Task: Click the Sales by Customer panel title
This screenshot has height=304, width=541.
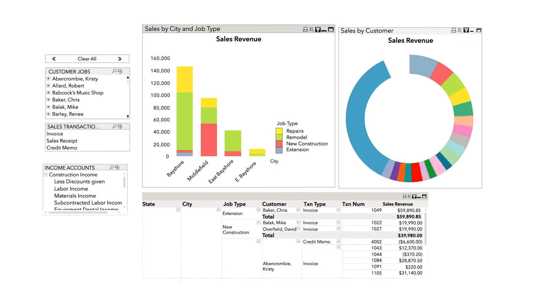Action: [x=367, y=30]
